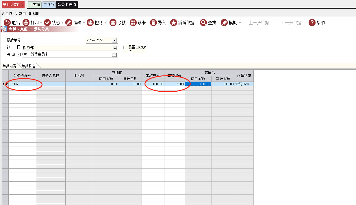Image resolution: width=356 pixels, height=205 pixels.
Task: Click the 收款 payment icon
Action: point(113,23)
